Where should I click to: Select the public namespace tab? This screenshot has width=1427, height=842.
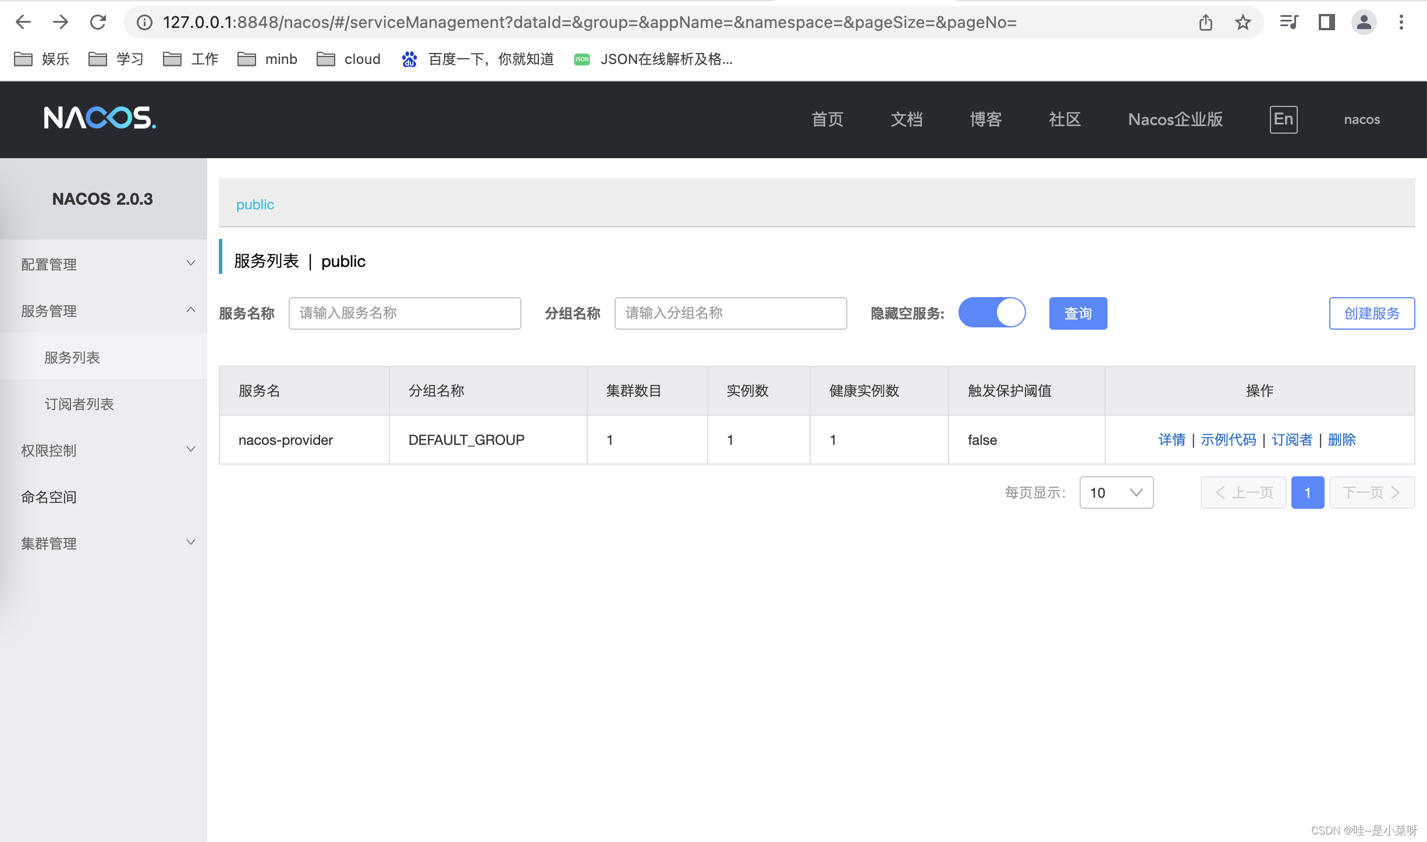click(255, 204)
